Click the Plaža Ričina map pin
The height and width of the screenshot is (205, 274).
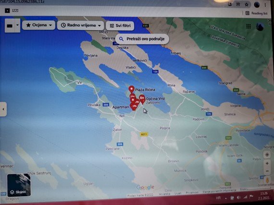click(131, 89)
